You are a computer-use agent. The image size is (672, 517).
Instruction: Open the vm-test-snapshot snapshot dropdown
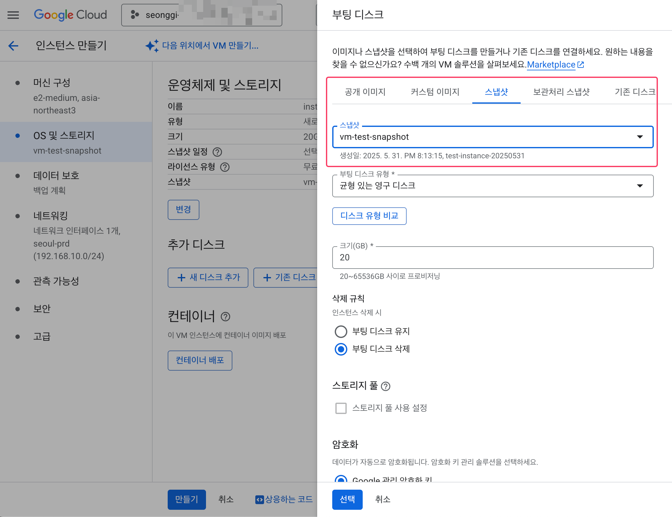pyautogui.click(x=492, y=137)
